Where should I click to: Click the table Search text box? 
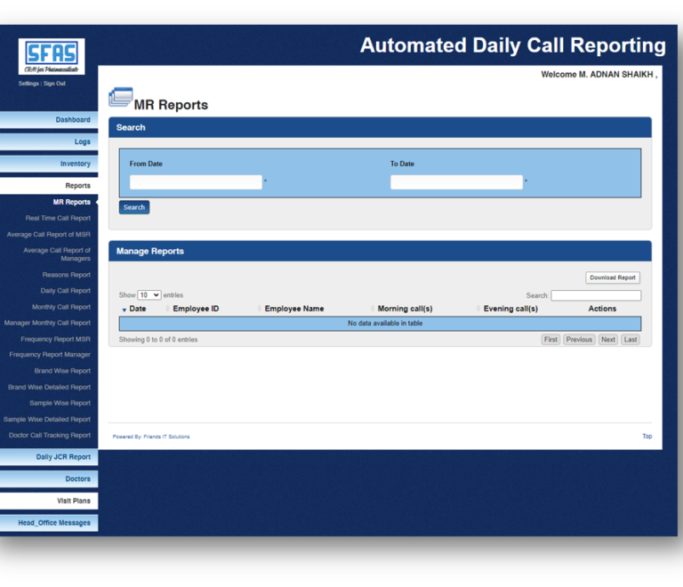pyautogui.click(x=596, y=295)
